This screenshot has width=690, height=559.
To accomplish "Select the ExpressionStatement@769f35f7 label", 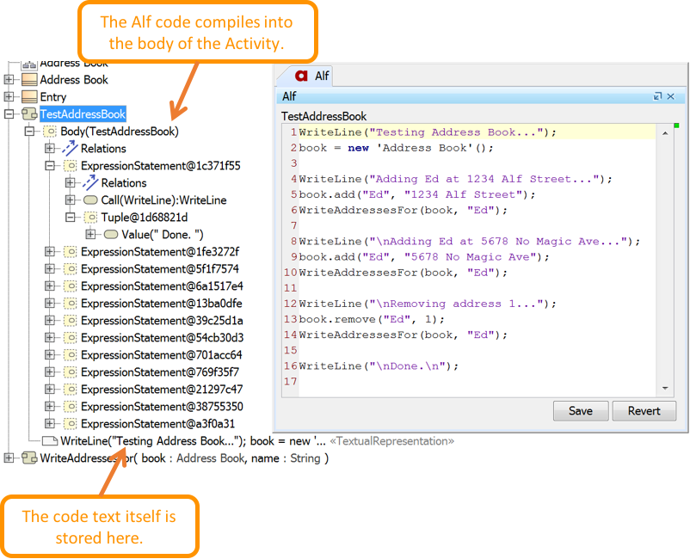I will click(160, 372).
